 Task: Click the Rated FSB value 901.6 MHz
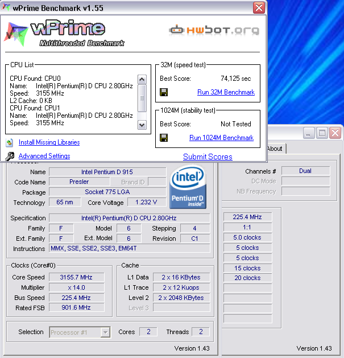pyautogui.click(x=76, y=307)
